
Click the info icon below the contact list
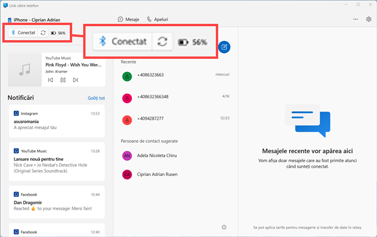(224, 227)
